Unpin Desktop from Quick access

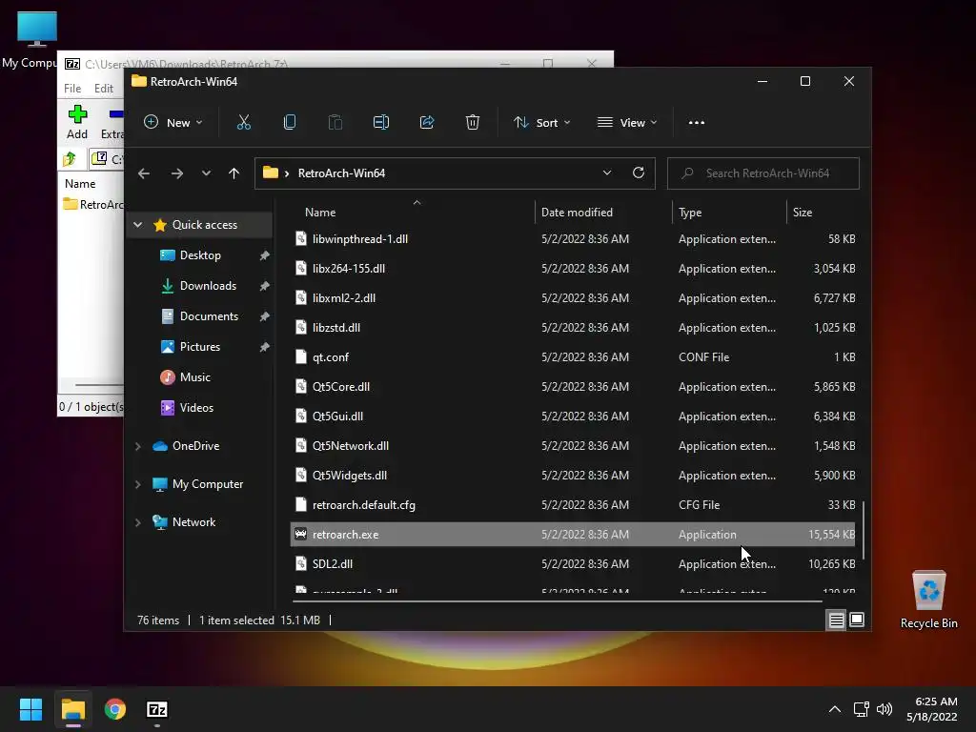coord(265,255)
